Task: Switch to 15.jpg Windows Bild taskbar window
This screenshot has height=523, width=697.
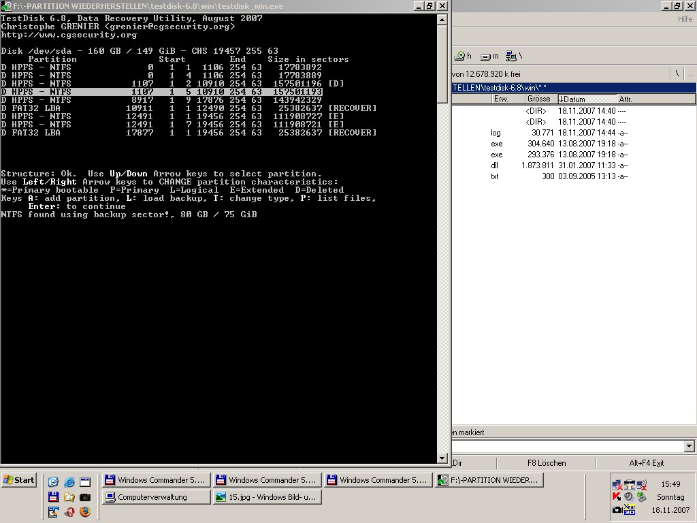Action: coord(267,497)
